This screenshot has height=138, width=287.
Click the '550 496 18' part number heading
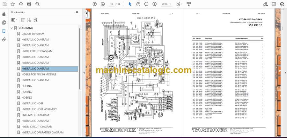pos(255,25)
